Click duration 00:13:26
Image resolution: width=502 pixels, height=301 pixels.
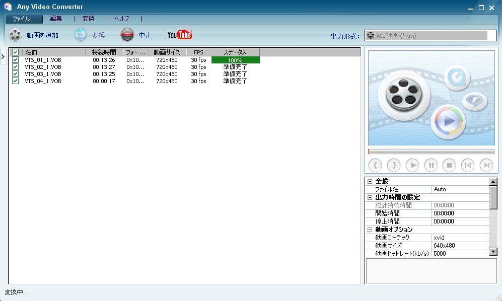pos(104,60)
